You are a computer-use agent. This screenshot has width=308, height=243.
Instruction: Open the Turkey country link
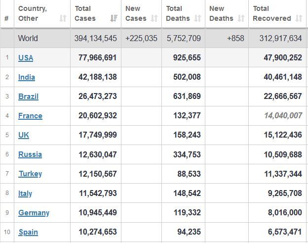pyautogui.click(x=30, y=174)
